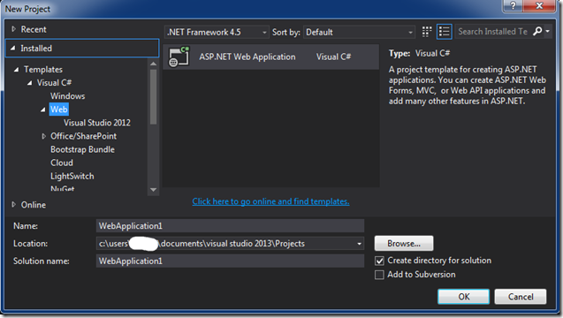This screenshot has height=318, width=563.
Task: Click the Cancel button
Action: point(521,297)
